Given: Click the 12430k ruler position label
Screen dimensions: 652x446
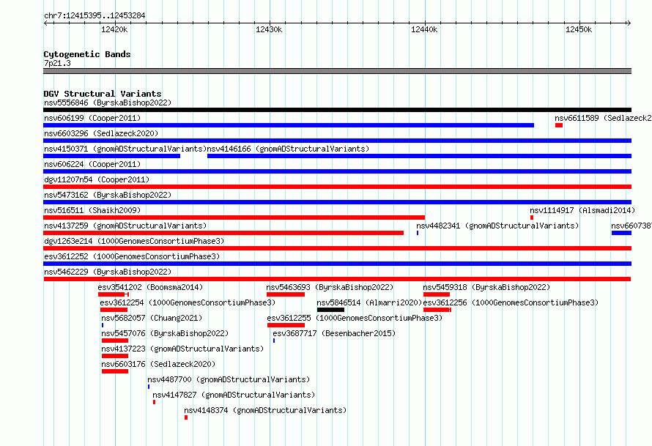Looking at the screenshot, I should [269, 29].
